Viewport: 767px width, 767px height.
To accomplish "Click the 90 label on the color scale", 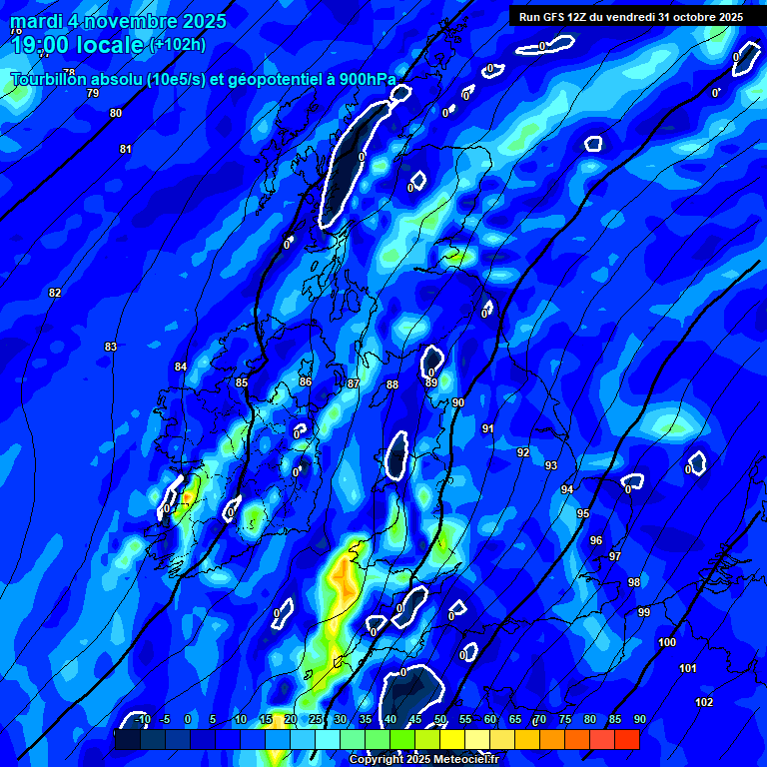I will 639,719.
